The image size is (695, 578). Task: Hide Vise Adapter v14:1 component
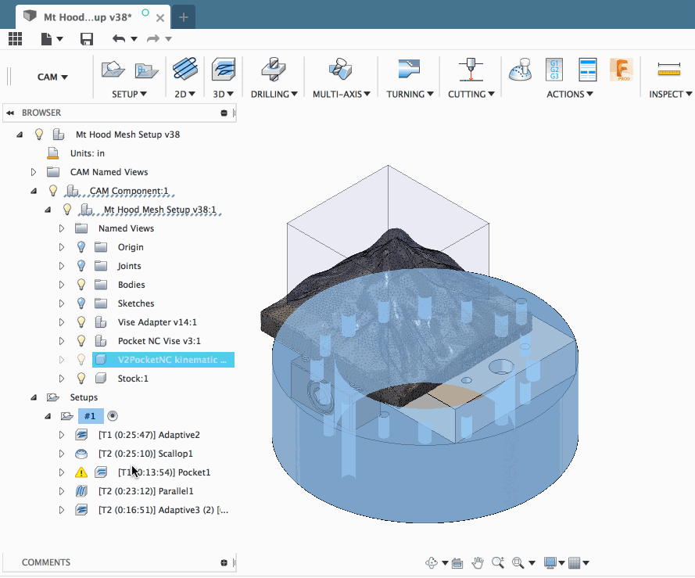point(81,322)
